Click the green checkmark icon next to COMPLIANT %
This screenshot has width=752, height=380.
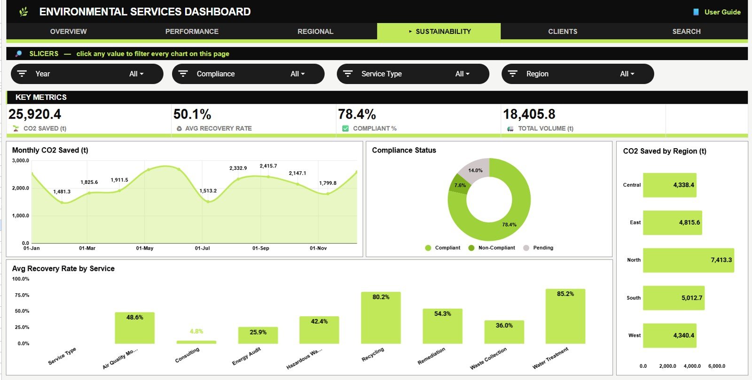[x=345, y=128]
